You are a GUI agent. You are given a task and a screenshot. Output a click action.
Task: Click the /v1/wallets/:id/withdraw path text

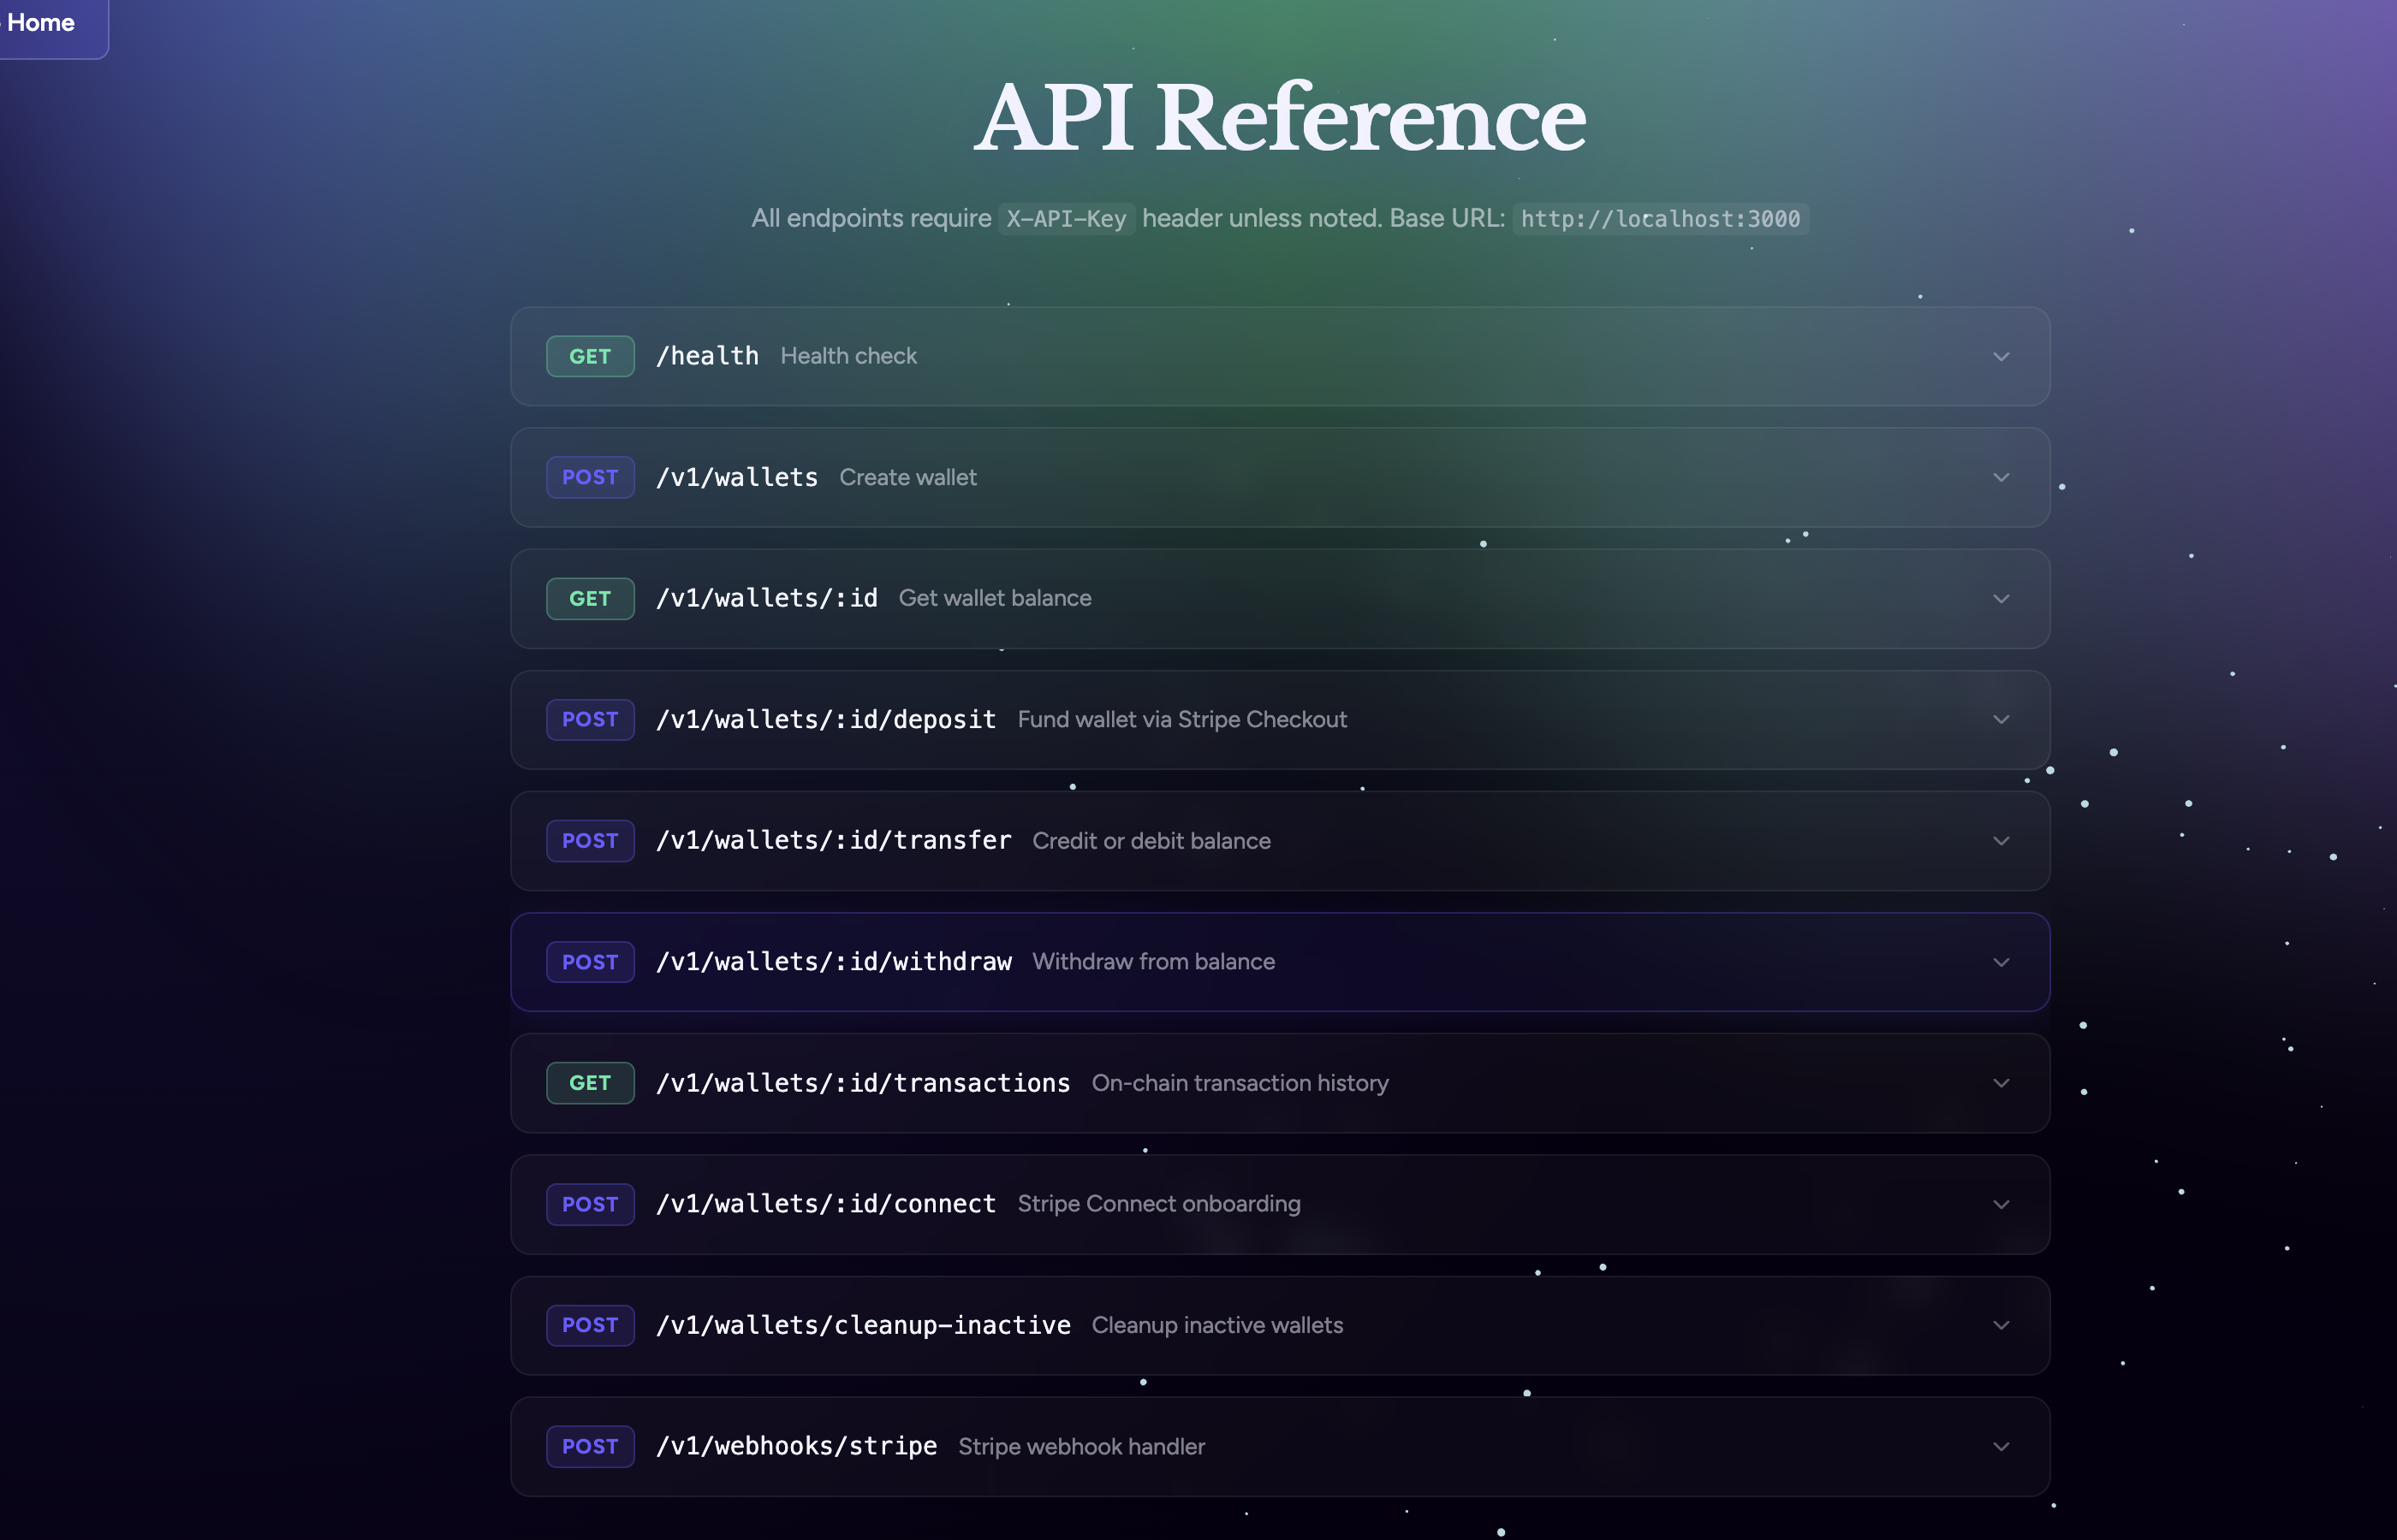833,962
